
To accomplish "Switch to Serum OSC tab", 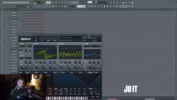I will coord(36,40).
